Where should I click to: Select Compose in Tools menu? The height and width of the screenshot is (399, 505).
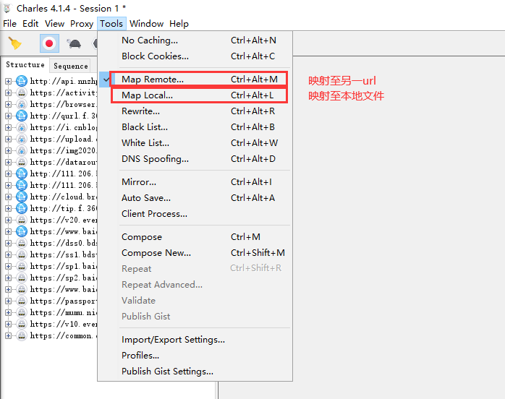(x=195, y=237)
